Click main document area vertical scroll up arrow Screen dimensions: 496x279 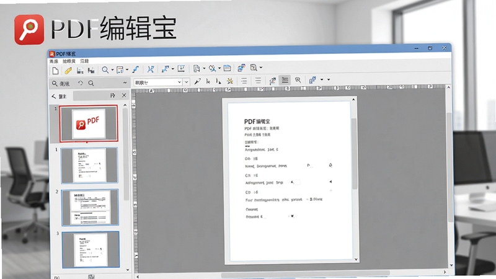point(448,87)
